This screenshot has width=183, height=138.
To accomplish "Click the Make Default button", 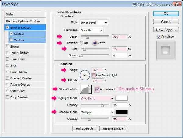I will (84, 129).
